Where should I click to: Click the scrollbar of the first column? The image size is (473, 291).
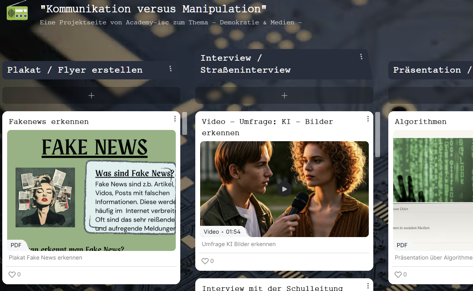pos(184,123)
